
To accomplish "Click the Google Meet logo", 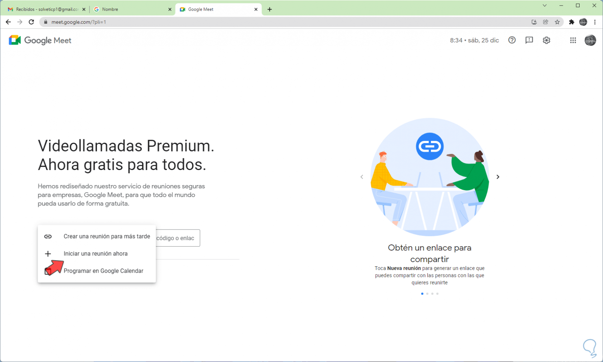I will [x=40, y=40].
